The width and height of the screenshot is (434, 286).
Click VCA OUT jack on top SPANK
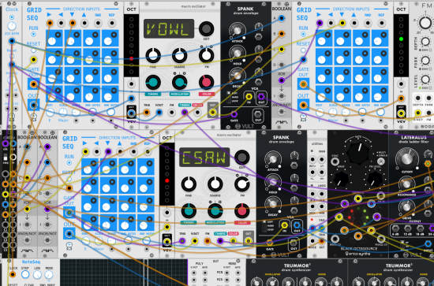point(261,97)
